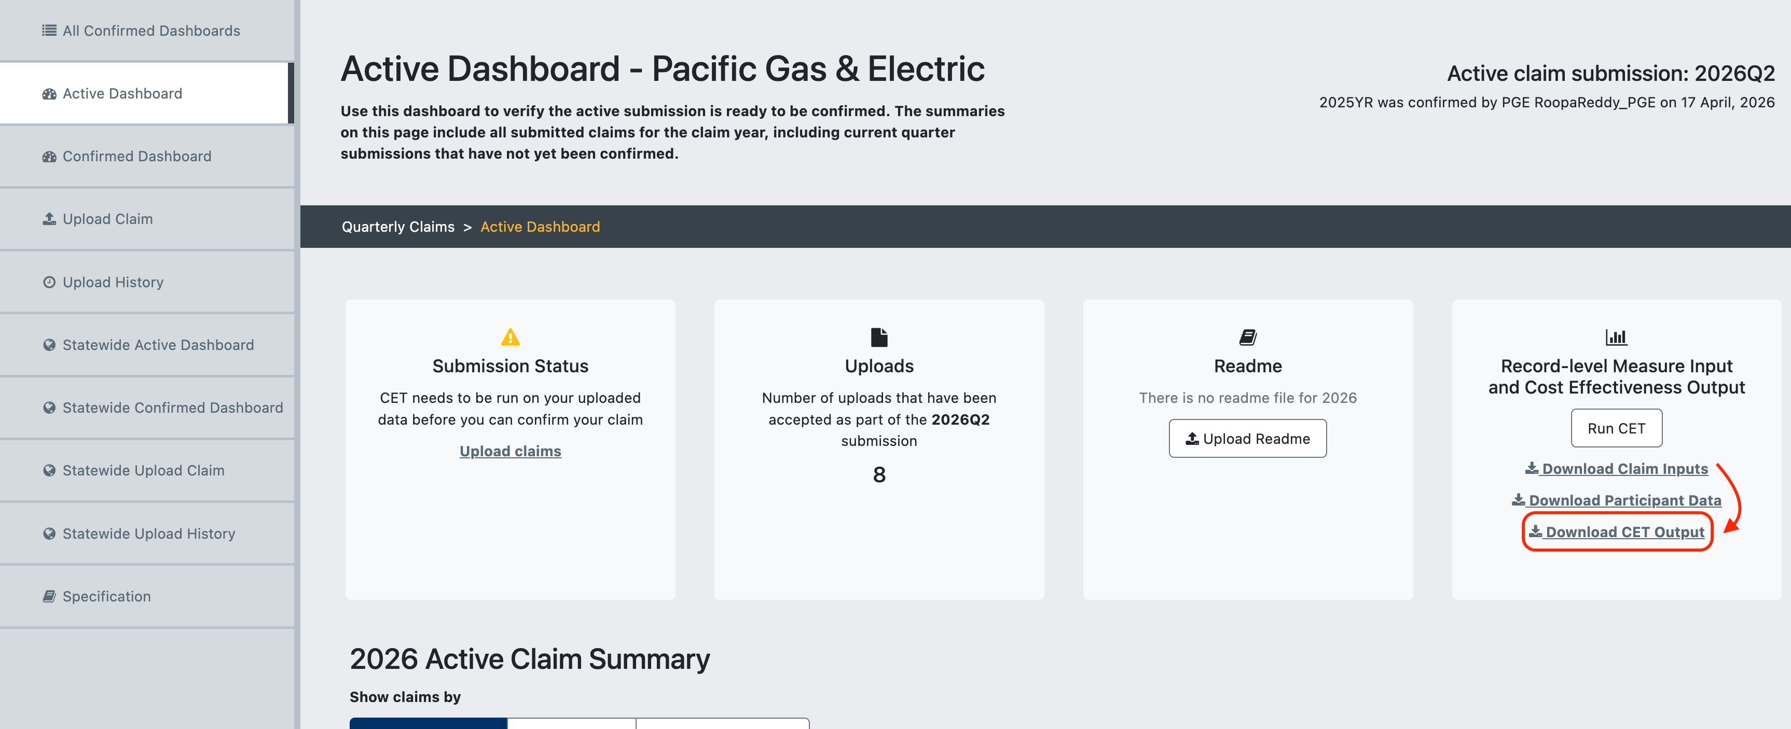The image size is (1791, 729).
Task: Click the 'Active Dashboard - Pacific Gas & Electric' title
Action: pos(662,69)
